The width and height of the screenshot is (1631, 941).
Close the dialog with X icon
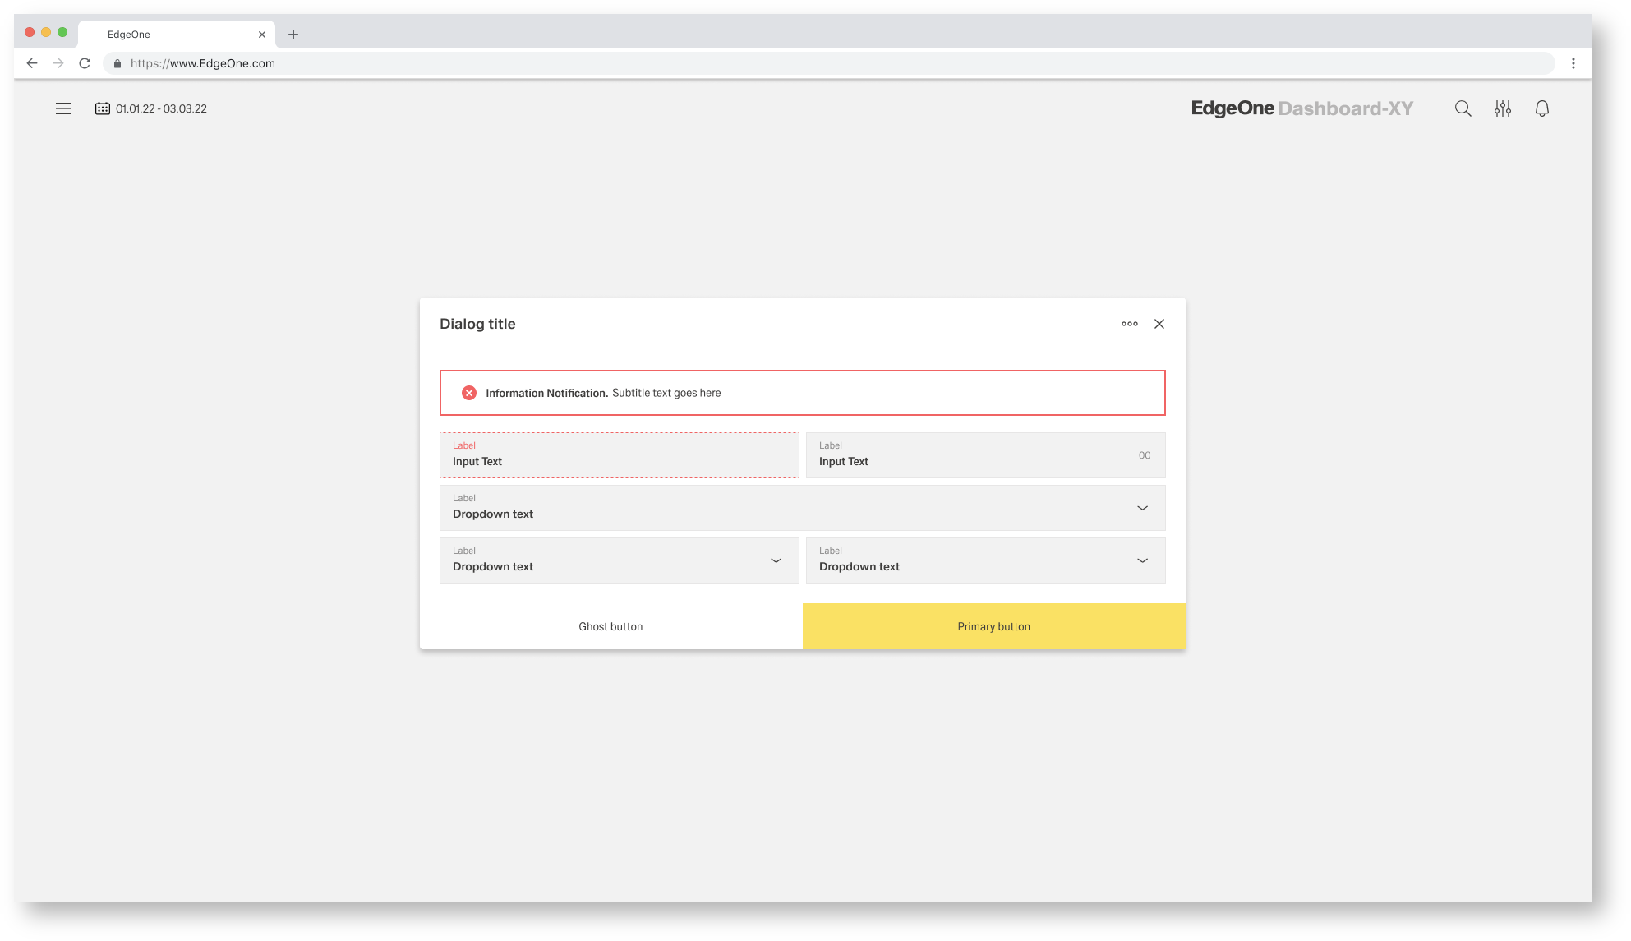tap(1159, 324)
